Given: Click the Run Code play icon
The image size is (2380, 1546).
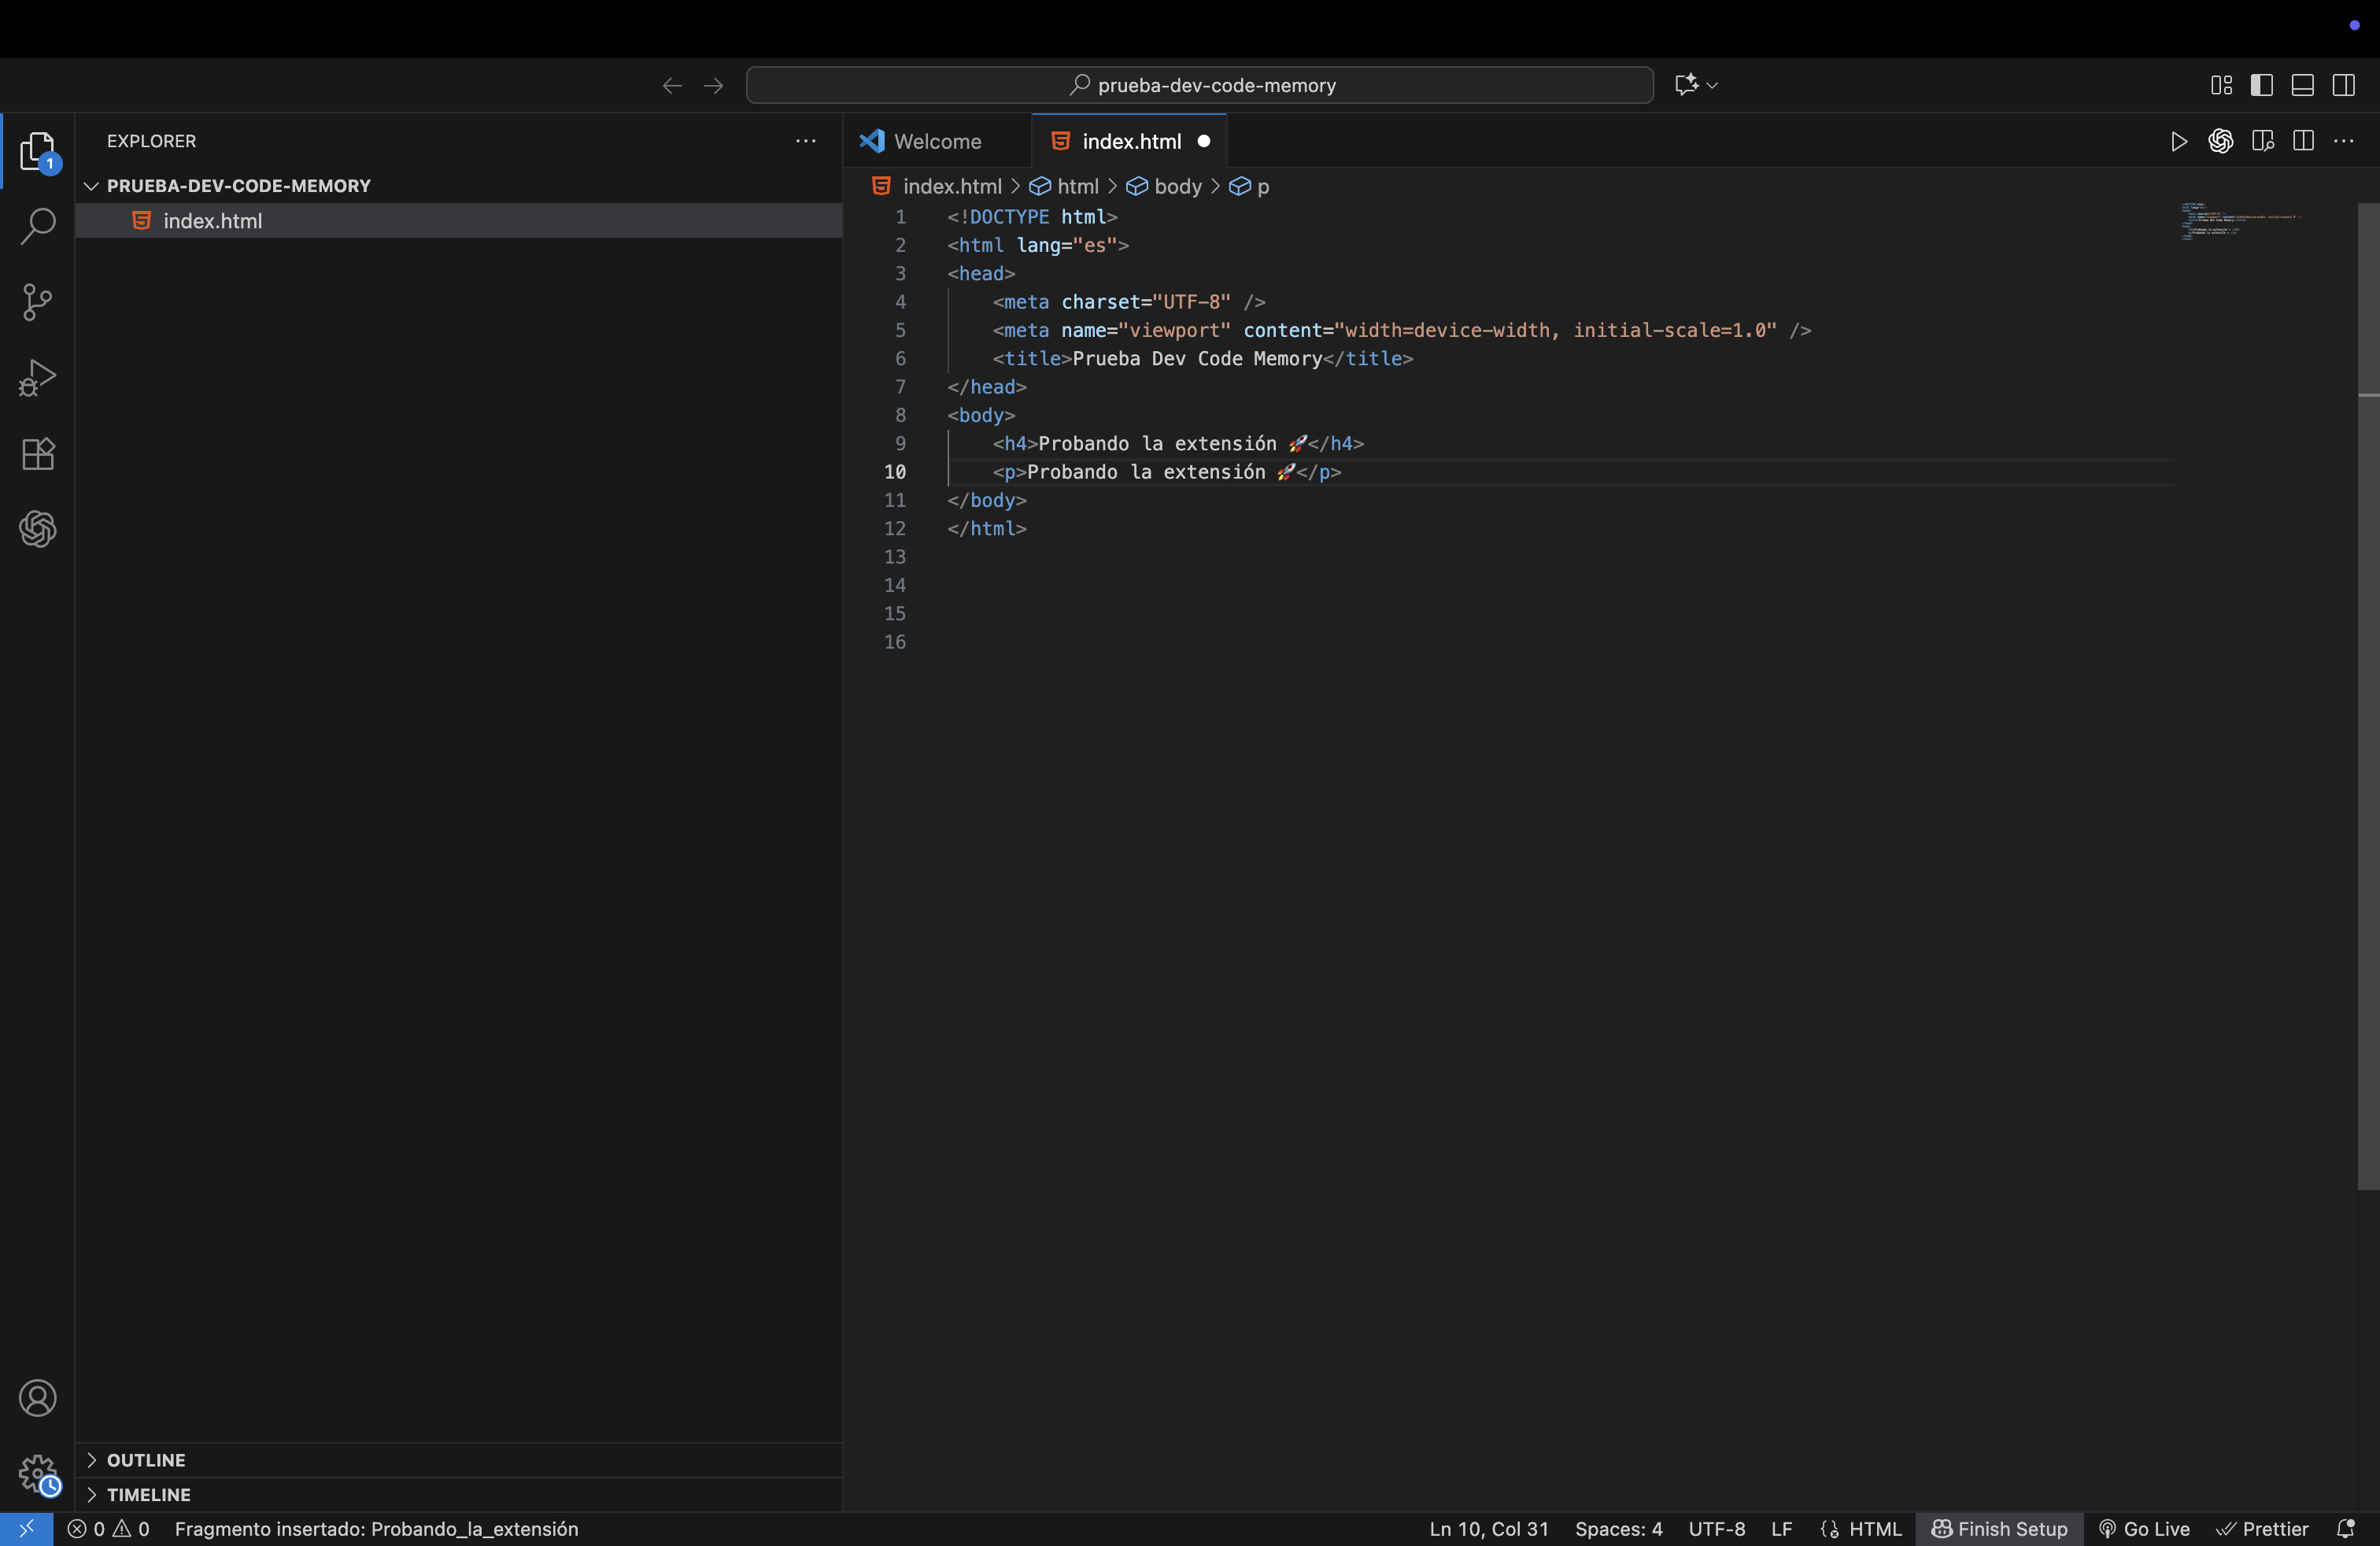Looking at the screenshot, I should click(2179, 142).
